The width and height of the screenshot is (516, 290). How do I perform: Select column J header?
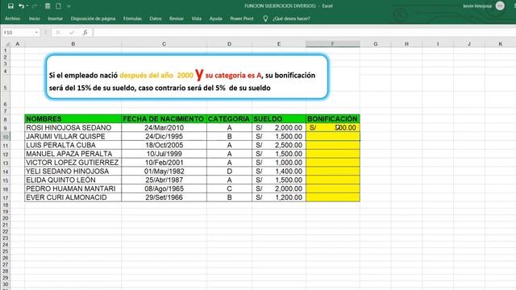469,43
